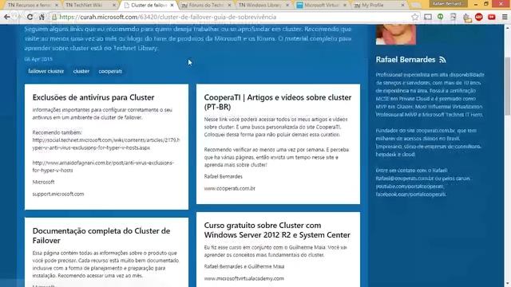
Task: Click the cast screen extension icon
Action: pos(428,17)
